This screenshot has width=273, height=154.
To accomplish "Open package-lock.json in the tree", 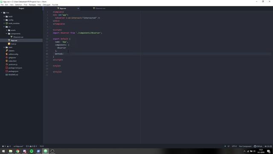I will coord(15,68).
